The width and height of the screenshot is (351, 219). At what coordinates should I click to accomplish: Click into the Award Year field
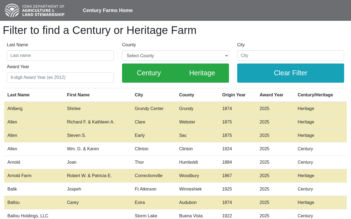click(x=60, y=77)
